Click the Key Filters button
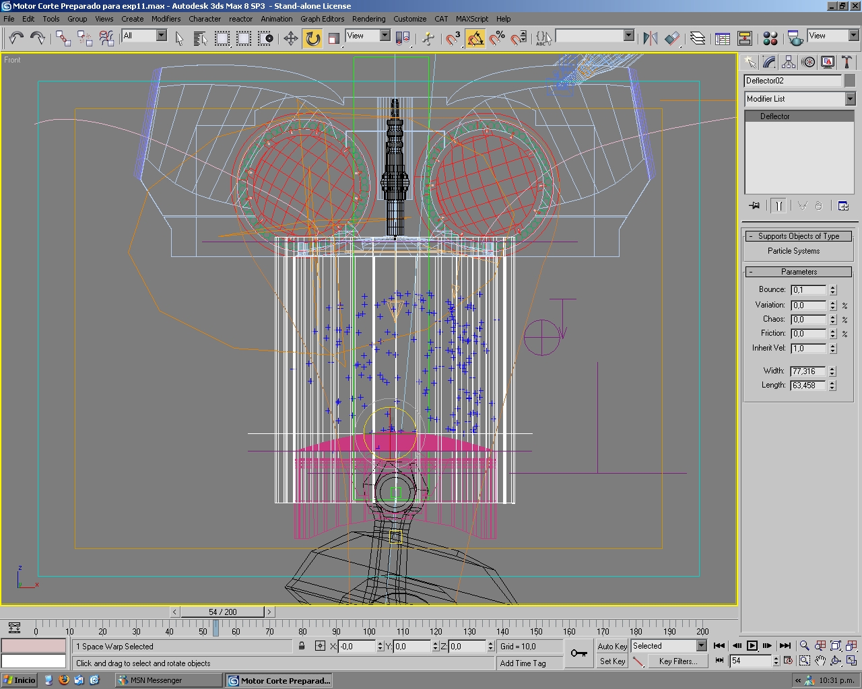Screen dimensions: 862x689 click(677, 661)
